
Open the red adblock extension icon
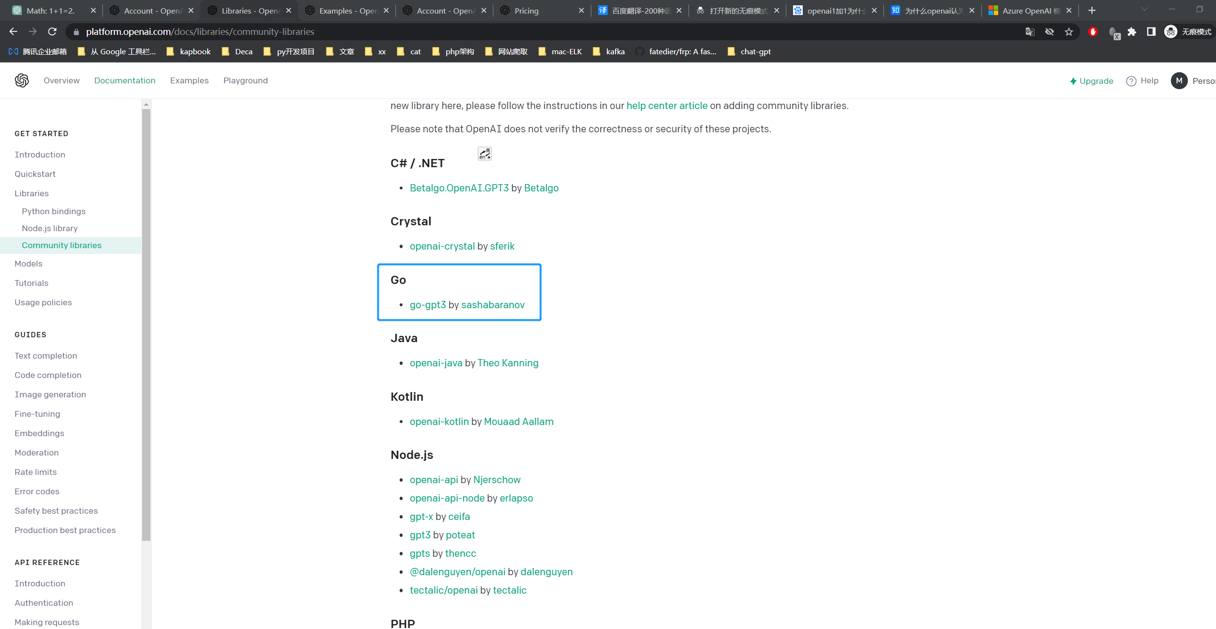(x=1093, y=32)
